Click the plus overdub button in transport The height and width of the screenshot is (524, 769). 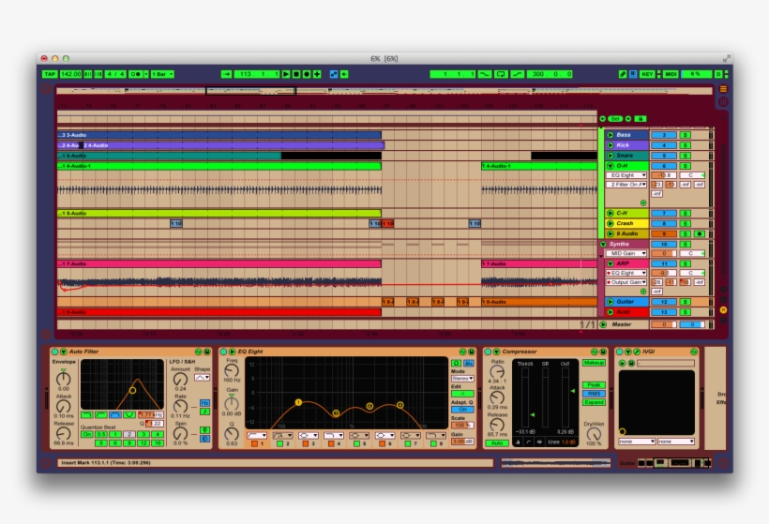317,74
